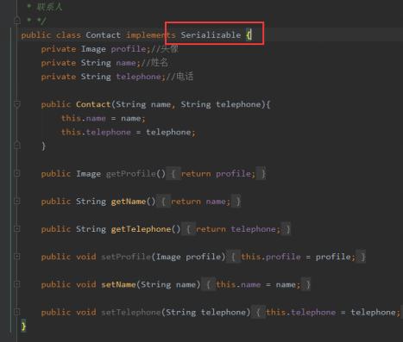Click the //姓名 comment

coord(154,63)
